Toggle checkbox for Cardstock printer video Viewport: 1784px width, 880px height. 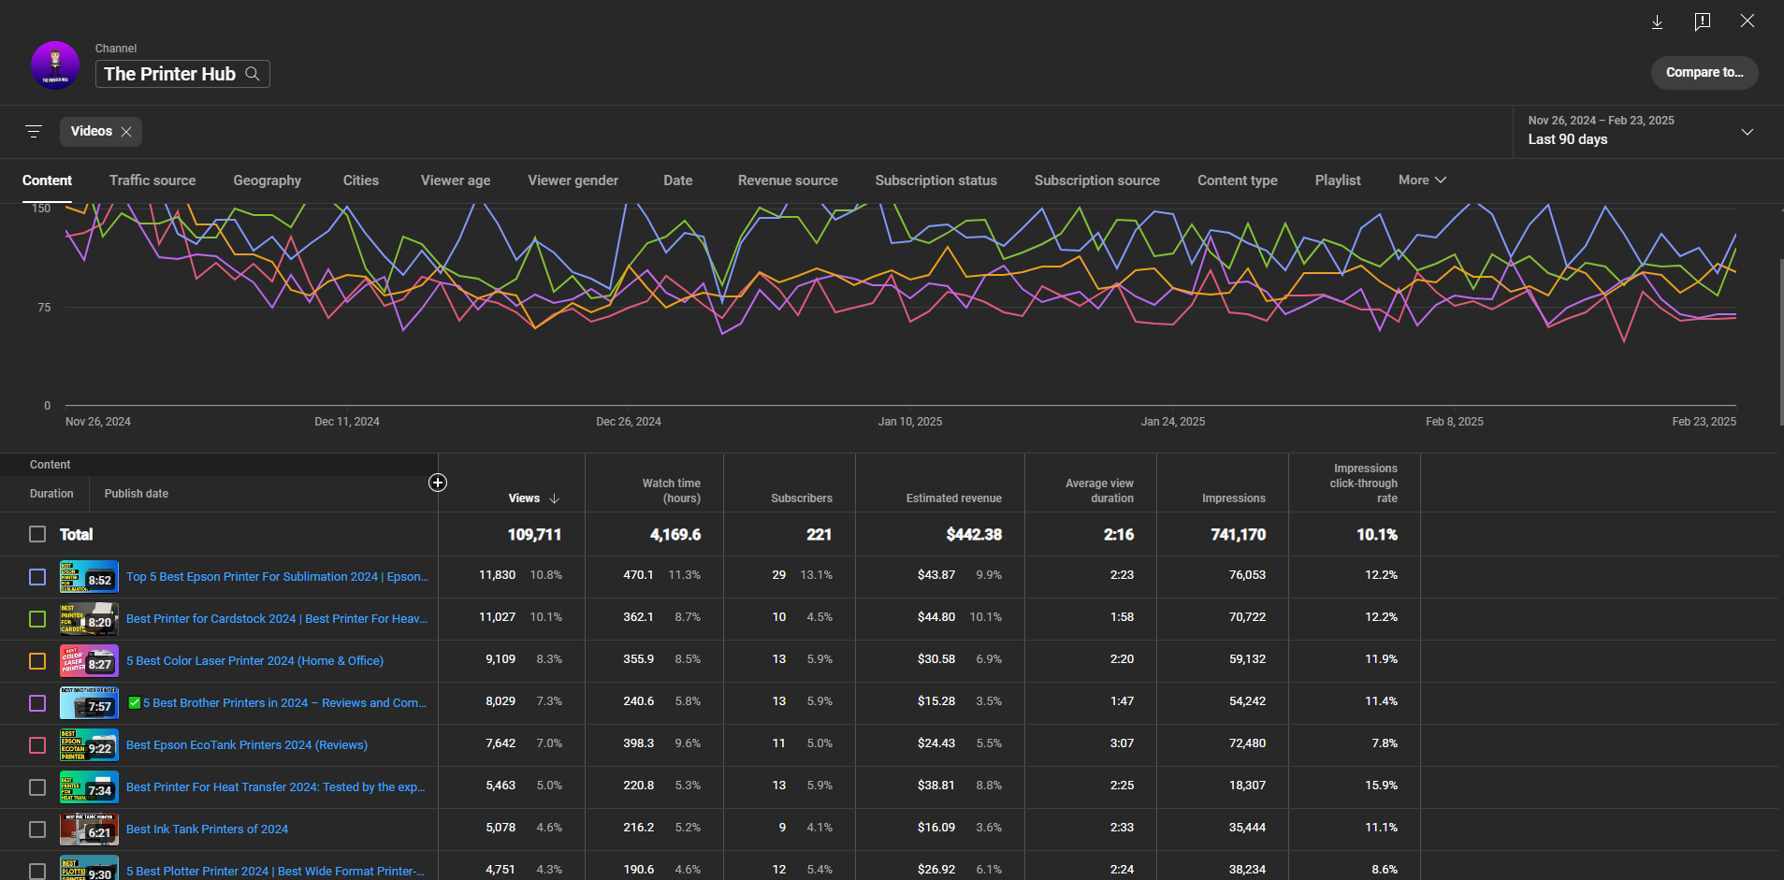click(x=37, y=619)
